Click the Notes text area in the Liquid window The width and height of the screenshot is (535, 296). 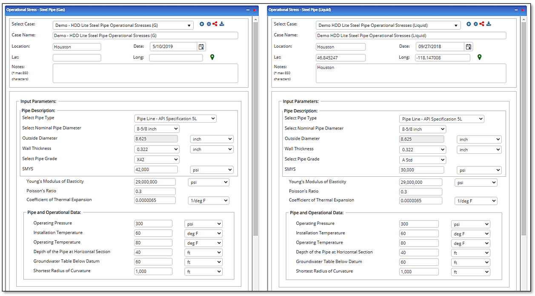[411, 73]
